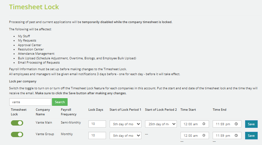This screenshot has height=145, width=262.
Task: Toggle Timesheet Lock for Vante Main
Action: pos(17,123)
